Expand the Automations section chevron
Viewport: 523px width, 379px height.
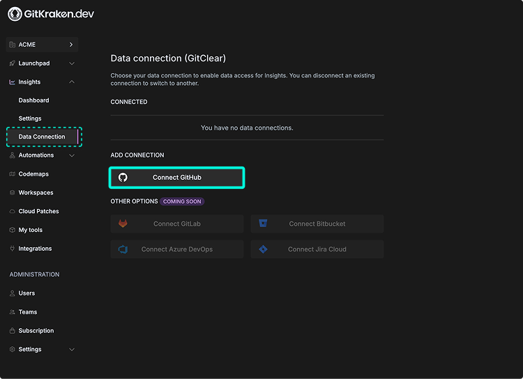(72, 155)
